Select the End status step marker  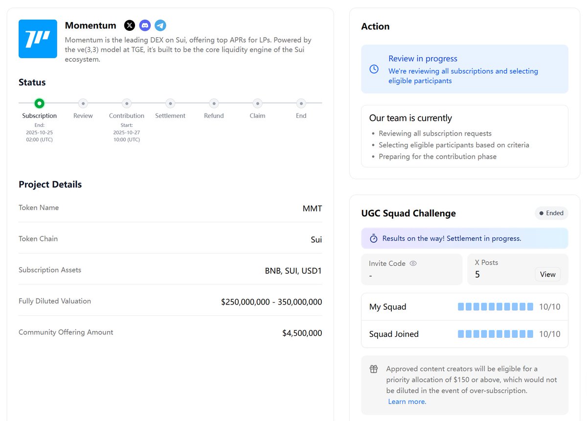click(x=301, y=103)
